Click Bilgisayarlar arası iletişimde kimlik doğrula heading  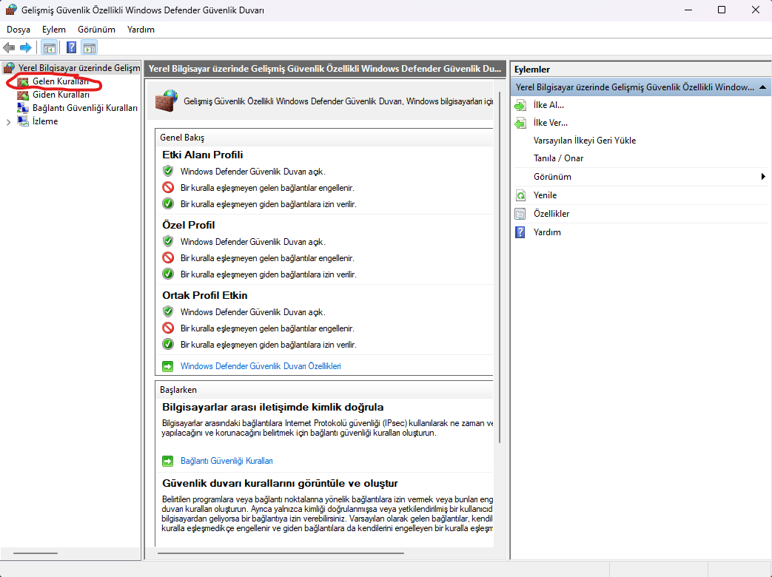tap(273, 408)
